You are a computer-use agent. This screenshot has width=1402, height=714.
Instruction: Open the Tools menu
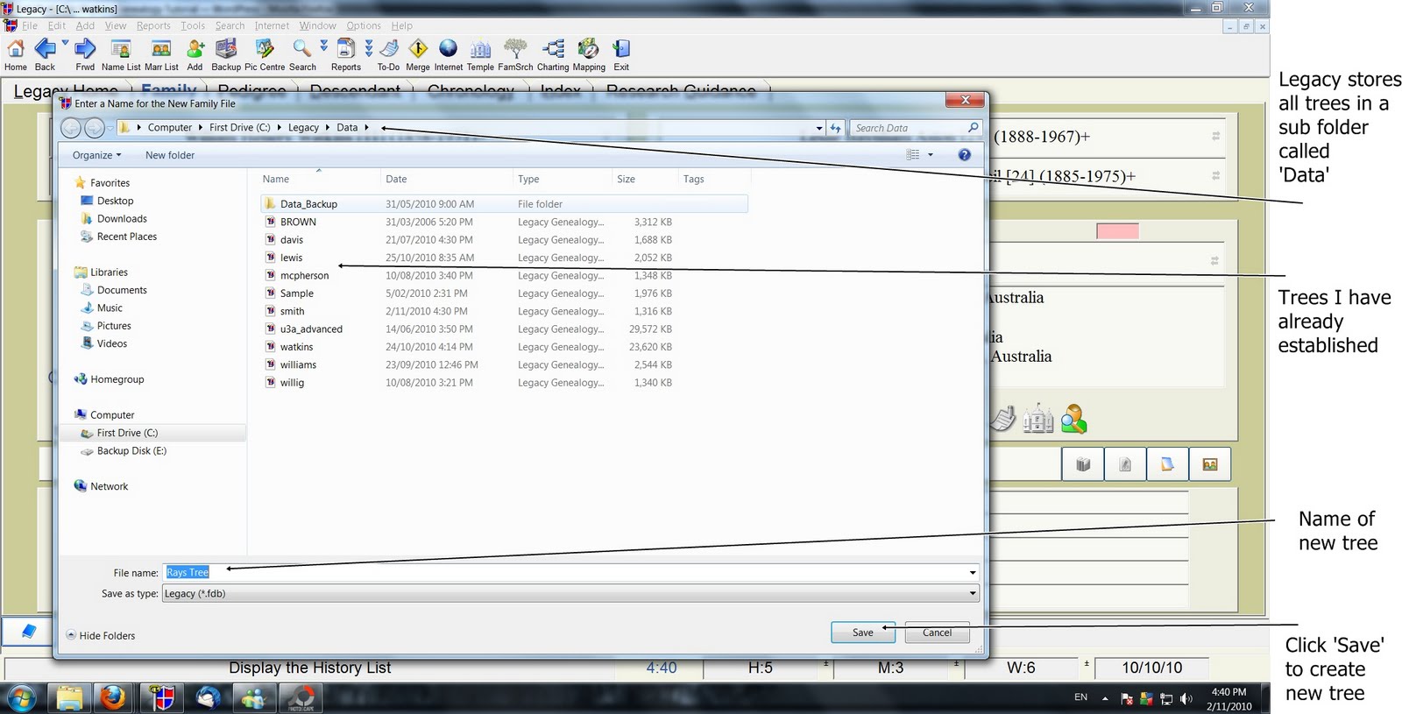(x=193, y=26)
